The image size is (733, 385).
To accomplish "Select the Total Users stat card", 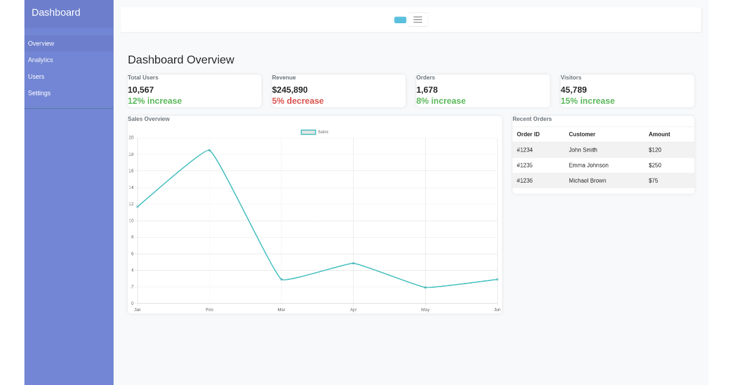I will [194, 90].
